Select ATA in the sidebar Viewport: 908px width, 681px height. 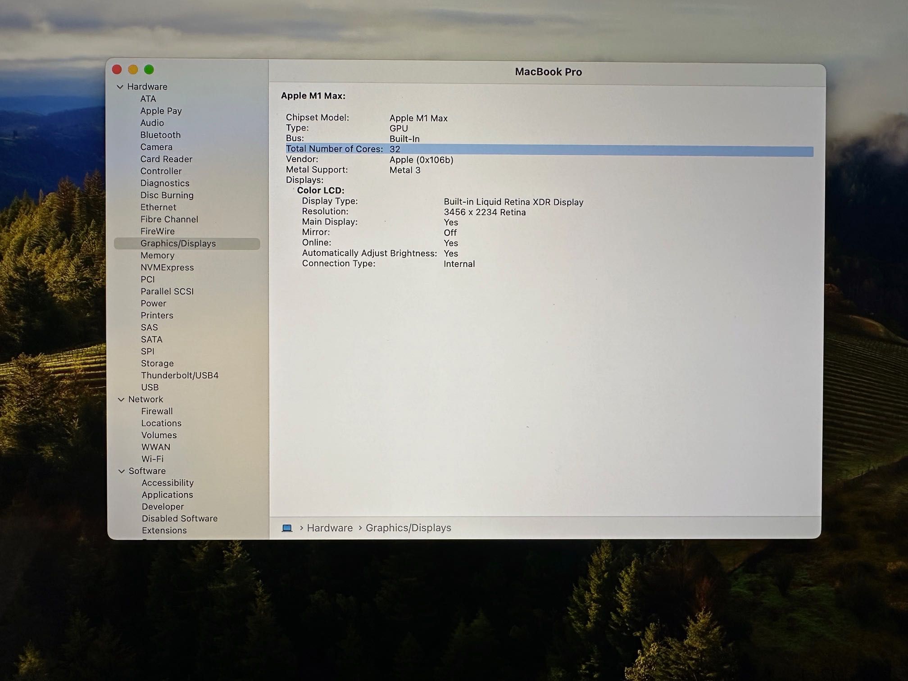coord(148,99)
